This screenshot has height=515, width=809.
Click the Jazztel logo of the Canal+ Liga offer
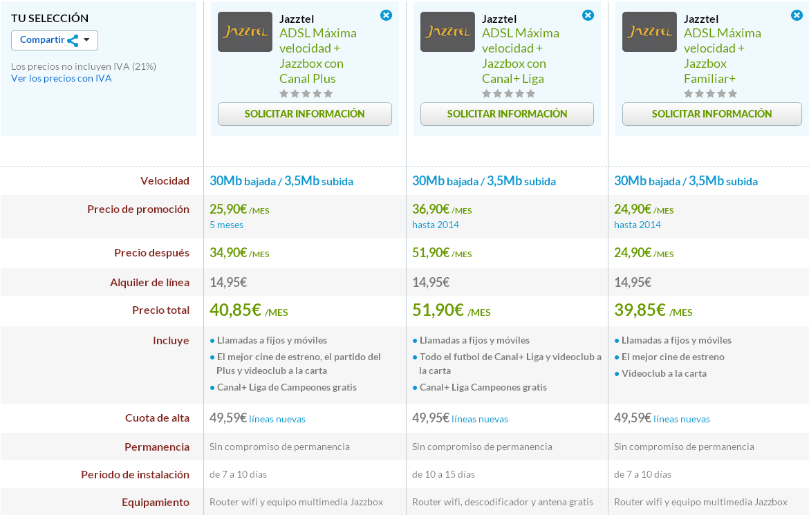pyautogui.click(x=447, y=32)
